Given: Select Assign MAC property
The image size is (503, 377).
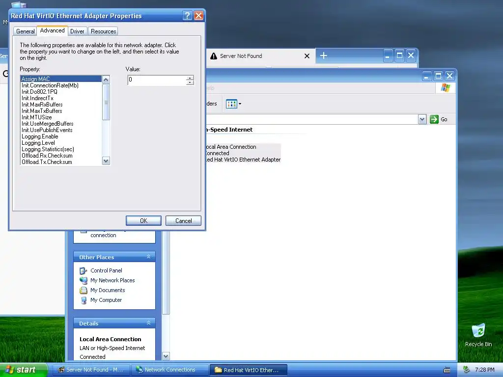Looking at the screenshot, I should click(61, 79).
